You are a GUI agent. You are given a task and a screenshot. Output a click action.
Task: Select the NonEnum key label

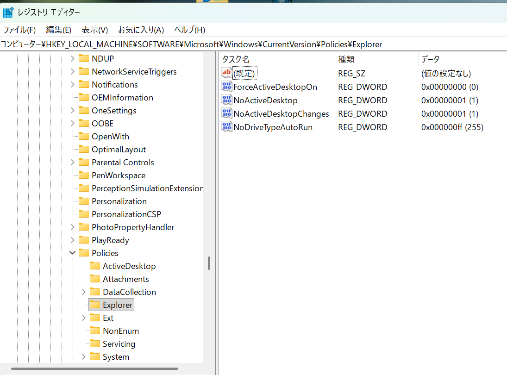121,331
